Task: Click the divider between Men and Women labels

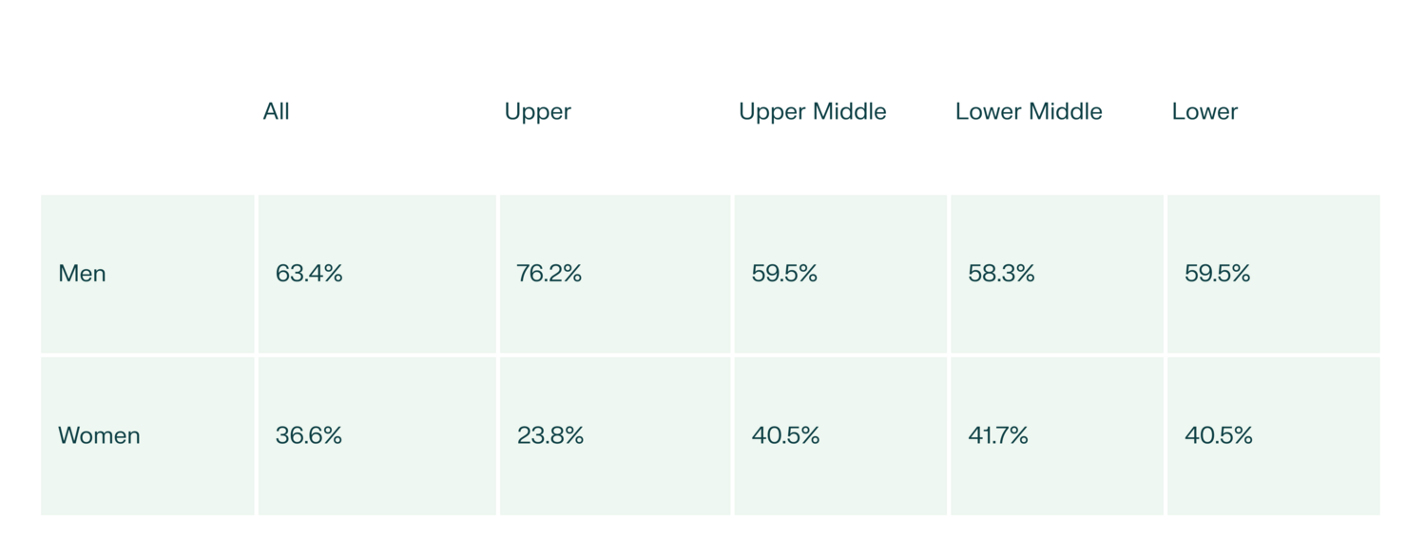Action: [147, 355]
